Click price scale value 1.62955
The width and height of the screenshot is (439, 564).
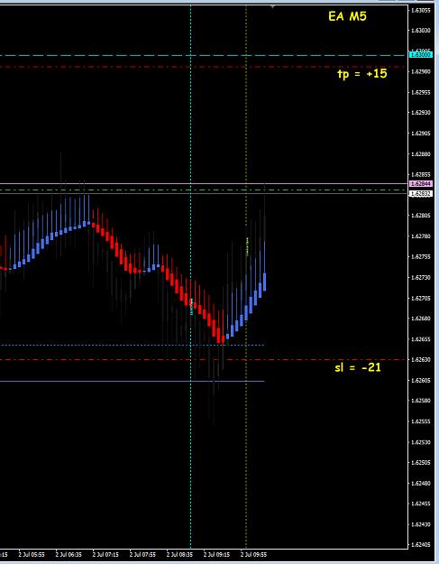421,92
